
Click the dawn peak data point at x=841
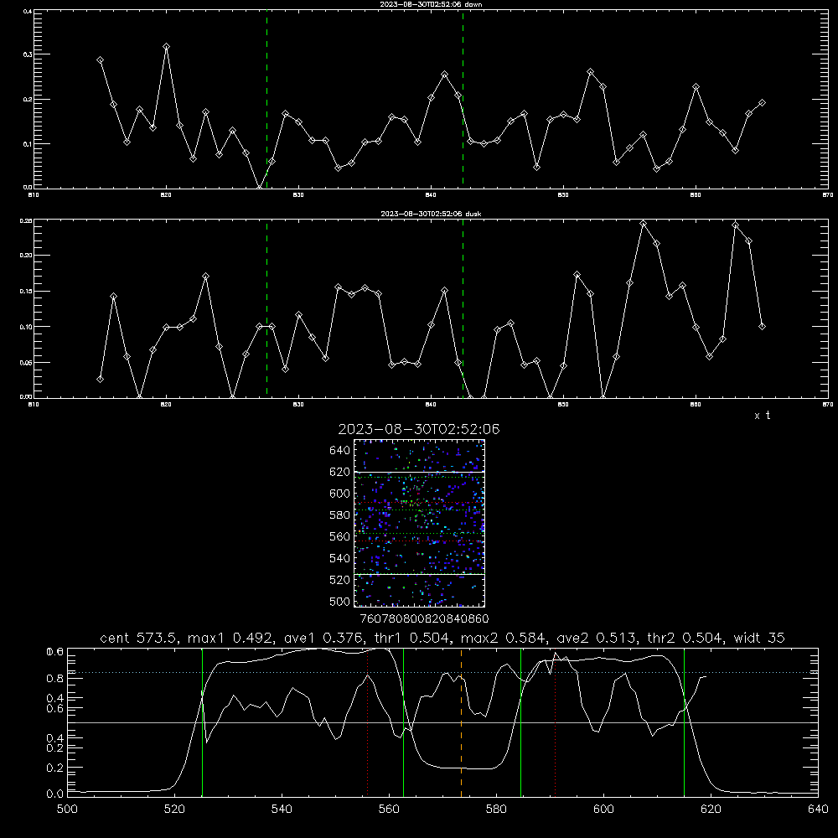tap(445, 75)
